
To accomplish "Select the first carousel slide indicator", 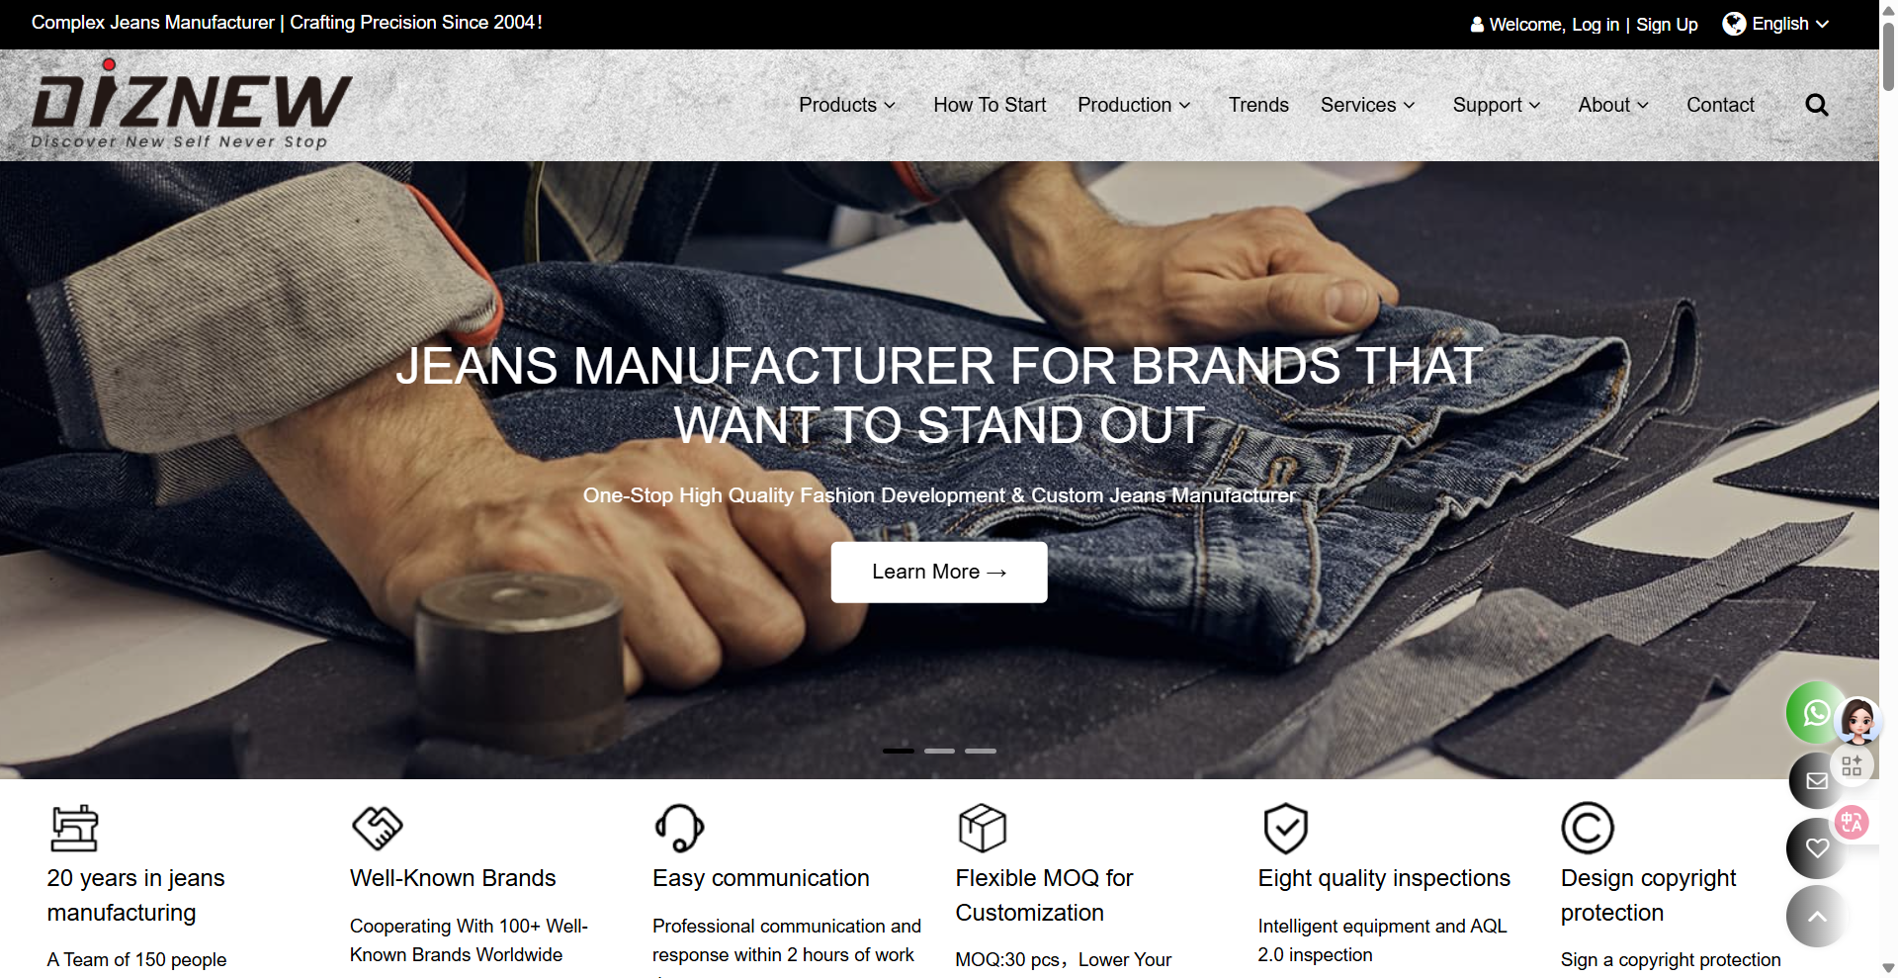I will coord(899,752).
